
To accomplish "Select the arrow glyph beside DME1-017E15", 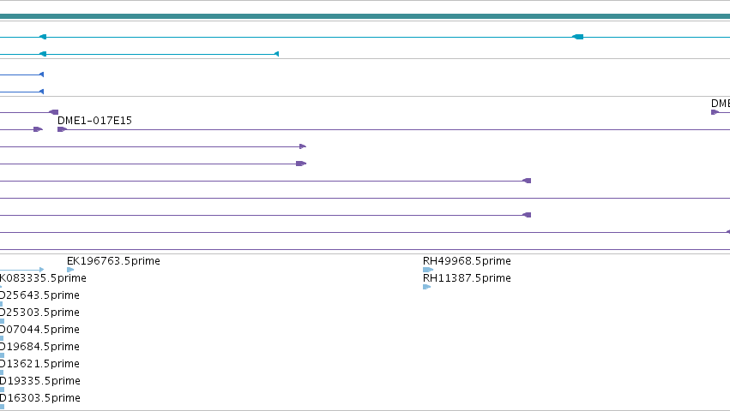I will (62, 129).
